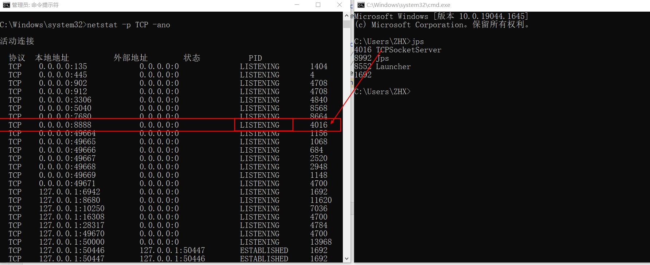This screenshot has width=650, height=265.
Task: Click local address 127.0.0.1:16308
Action: (x=72, y=217)
